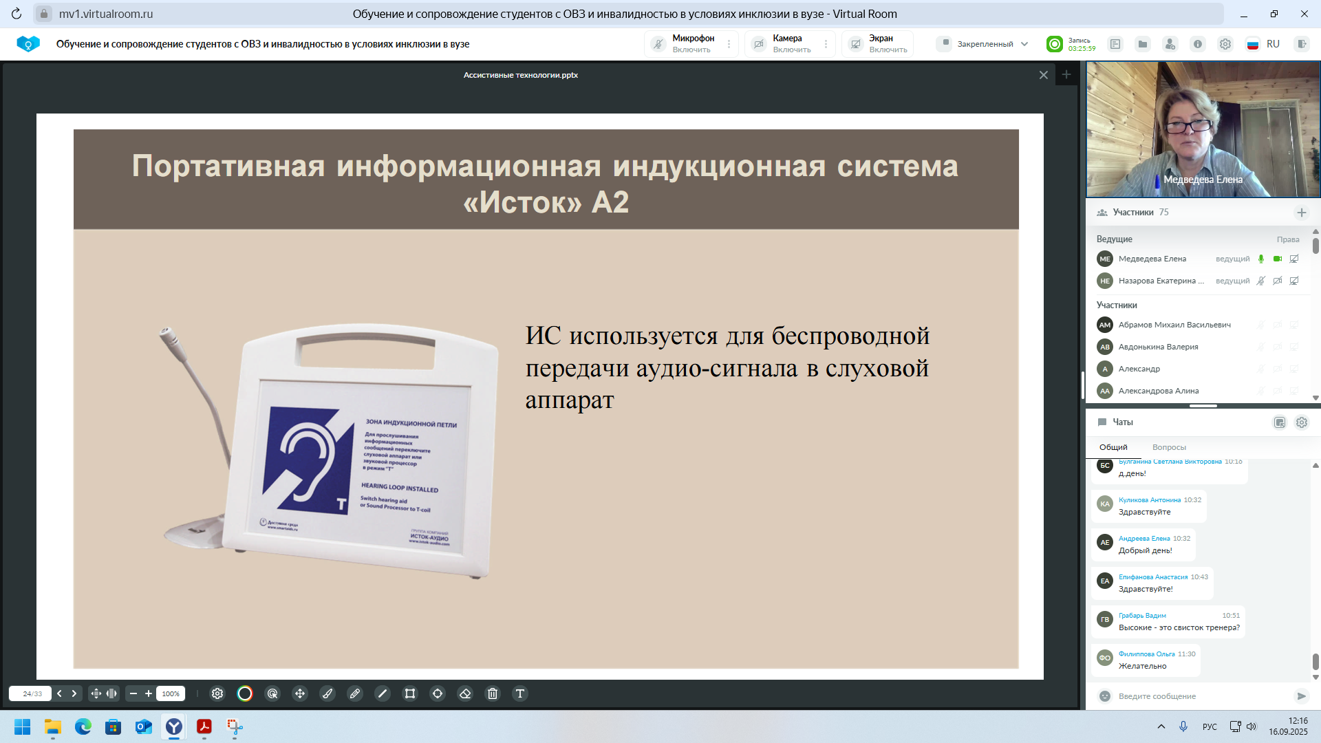Switch to the Вопросы chat tab
1321x743 pixels.
tap(1169, 447)
